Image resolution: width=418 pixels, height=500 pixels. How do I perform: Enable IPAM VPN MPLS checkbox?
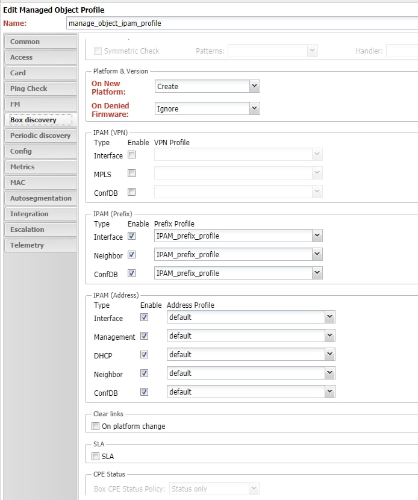[x=131, y=173]
